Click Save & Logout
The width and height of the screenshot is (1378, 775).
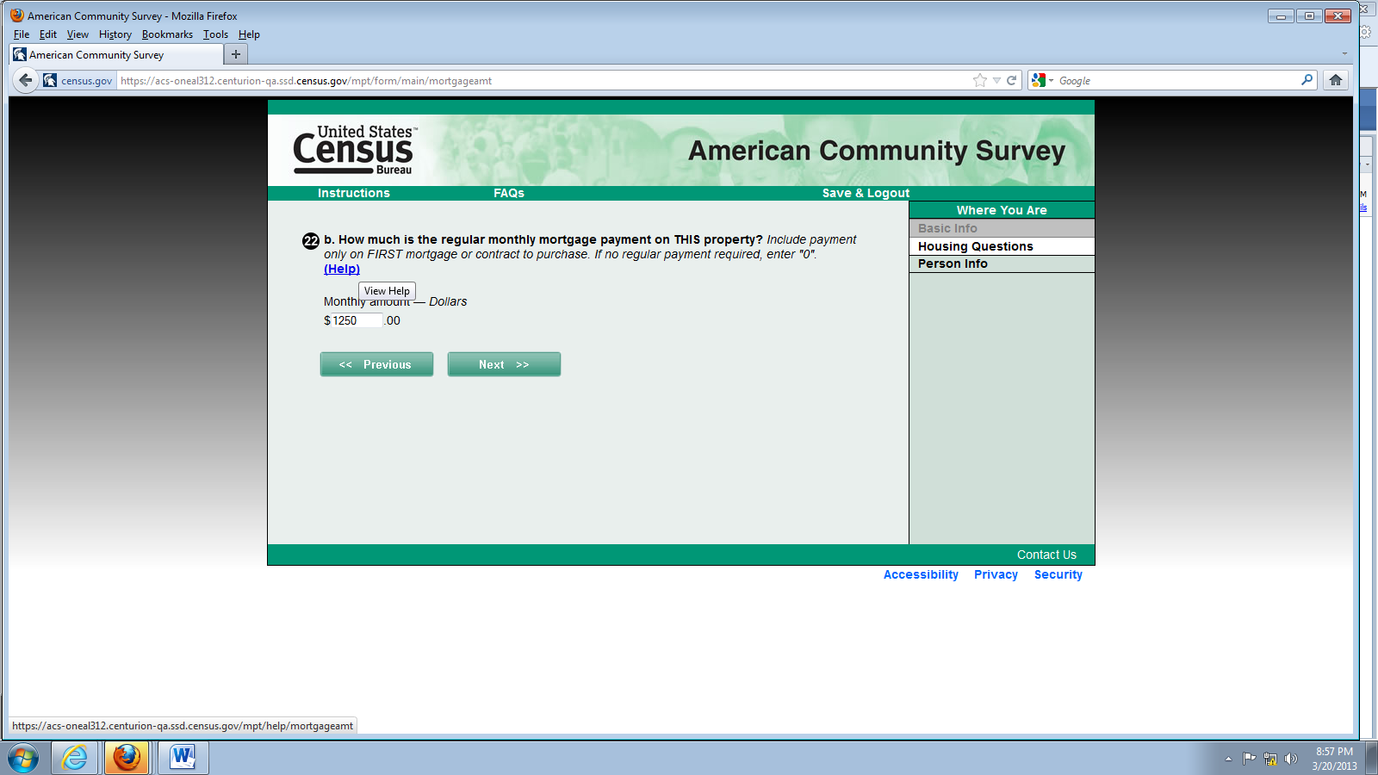[866, 193]
